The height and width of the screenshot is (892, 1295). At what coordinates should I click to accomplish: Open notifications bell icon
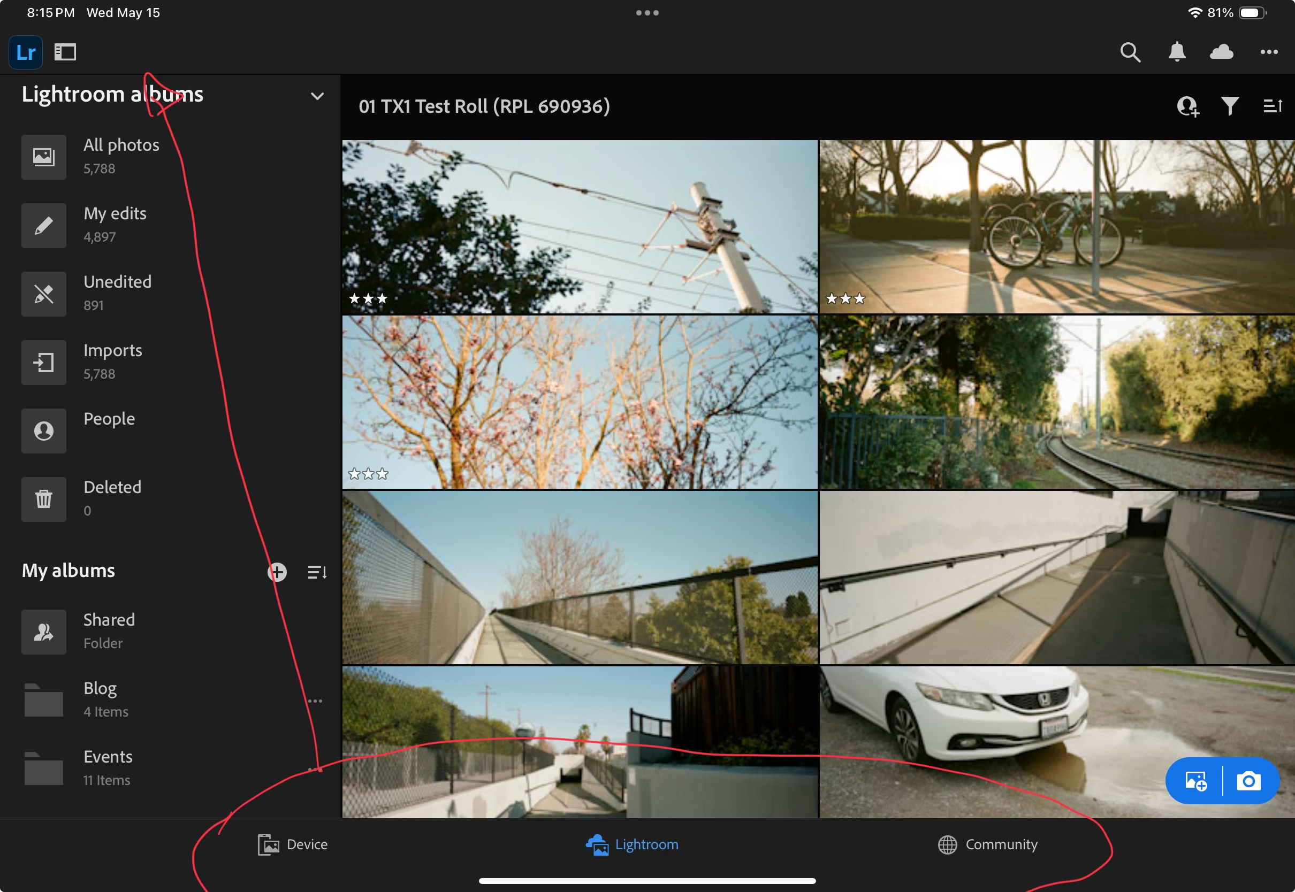(x=1177, y=52)
